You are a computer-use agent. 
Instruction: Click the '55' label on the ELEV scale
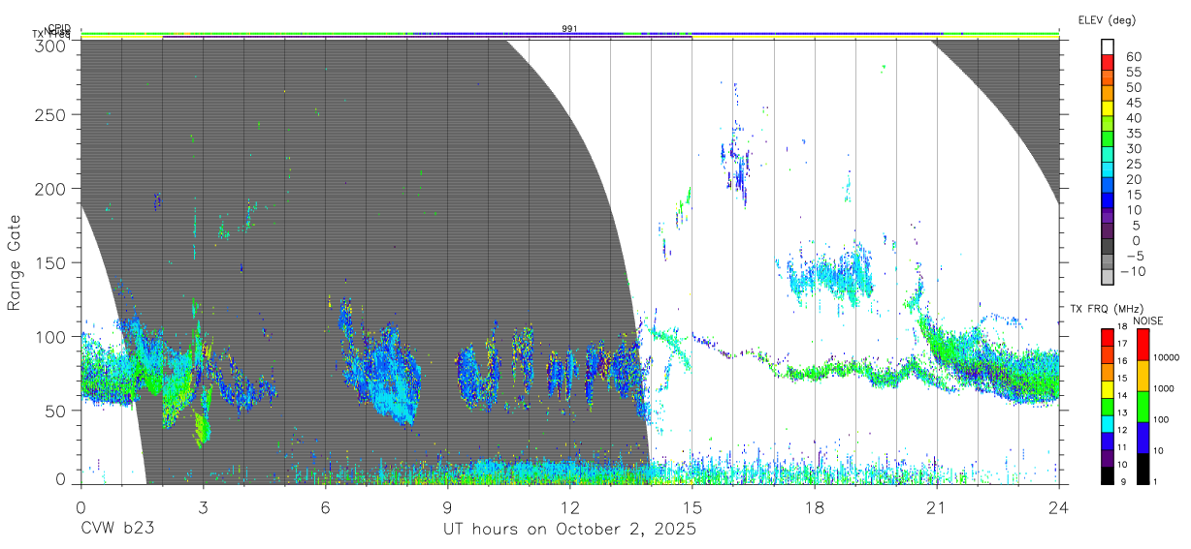(1133, 73)
